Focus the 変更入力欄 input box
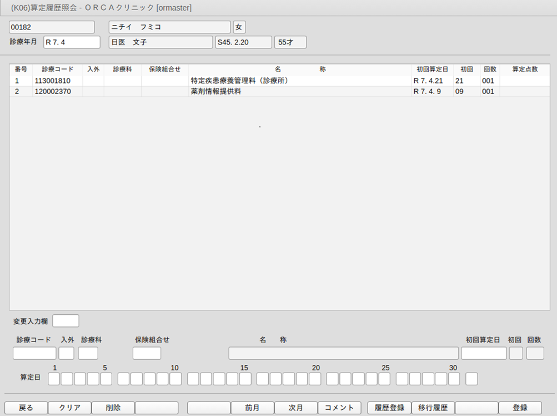The width and height of the screenshot is (557, 416). point(66,321)
